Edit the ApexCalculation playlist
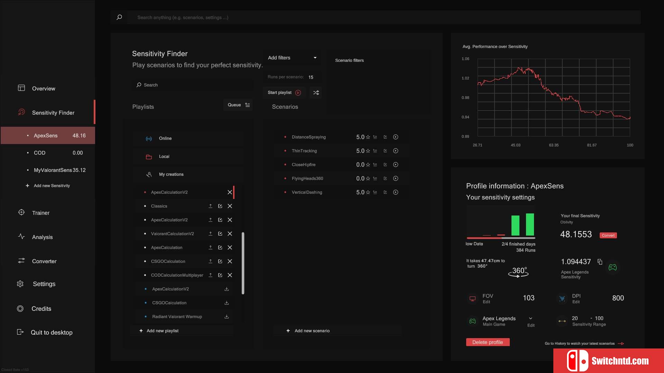This screenshot has height=373, width=664. [x=220, y=248]
